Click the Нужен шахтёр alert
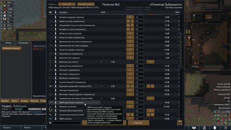 click(223, 84)
